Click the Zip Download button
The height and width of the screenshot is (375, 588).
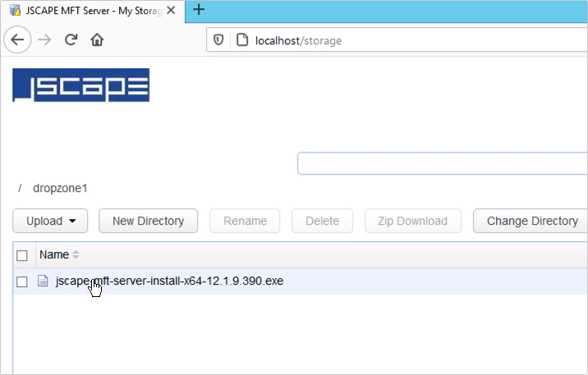pos(412,221)
